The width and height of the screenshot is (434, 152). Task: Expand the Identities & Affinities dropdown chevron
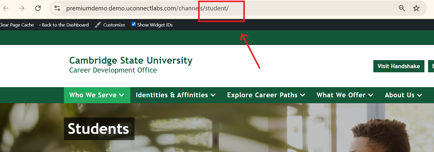[x=213, y=95]
